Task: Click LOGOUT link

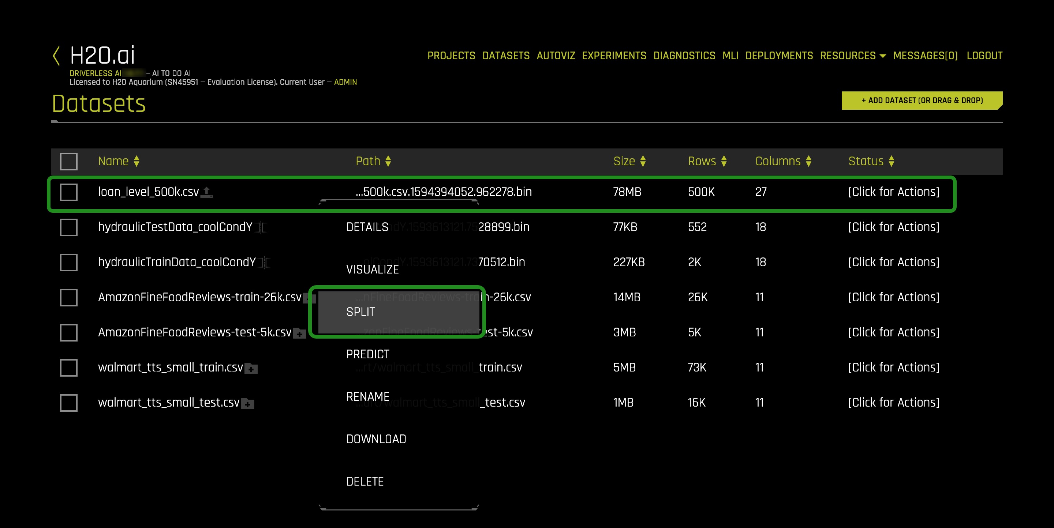Action: (x=984, y=56)
